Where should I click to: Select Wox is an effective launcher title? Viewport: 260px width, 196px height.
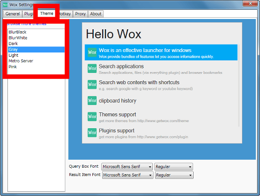coord(145,50)
